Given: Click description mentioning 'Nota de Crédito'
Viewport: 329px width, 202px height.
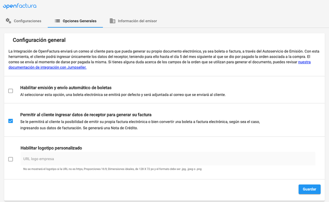Looking at the screenshot, I should pos(140,125).
